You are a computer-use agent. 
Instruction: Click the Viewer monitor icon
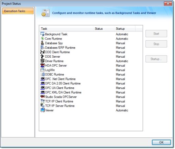pos(42,110)
